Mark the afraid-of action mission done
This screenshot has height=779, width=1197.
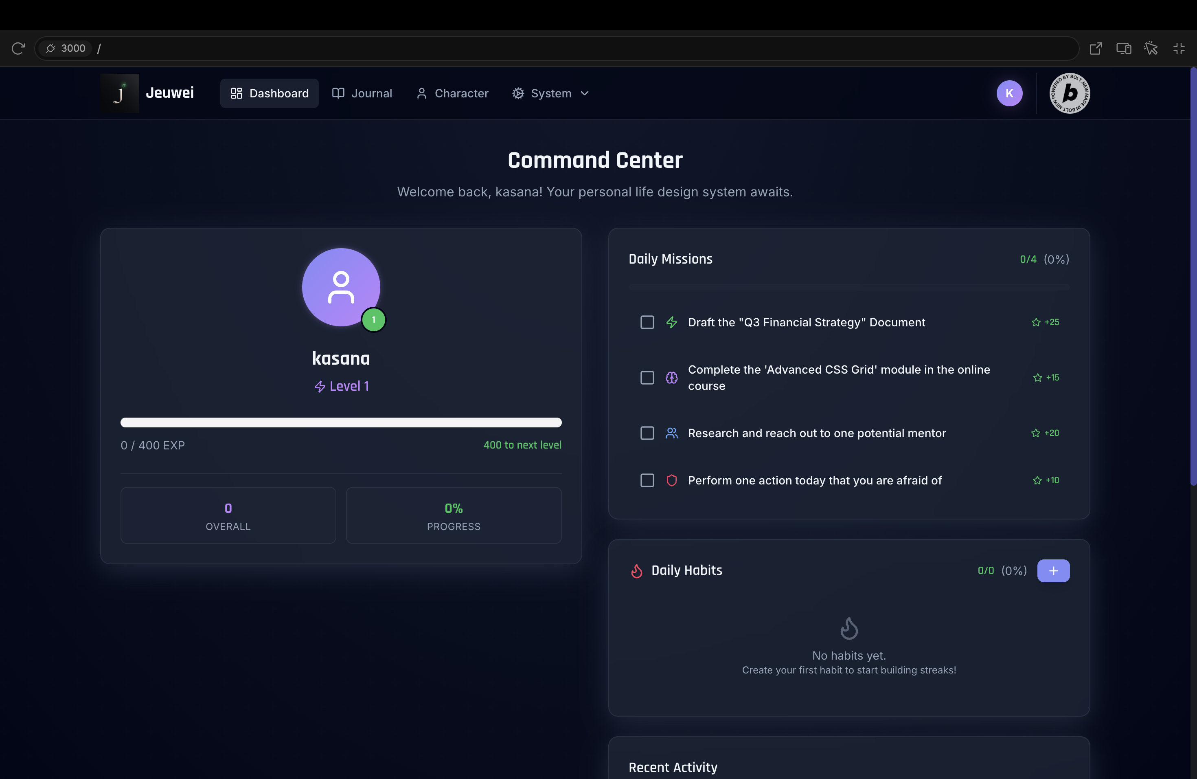647,480
